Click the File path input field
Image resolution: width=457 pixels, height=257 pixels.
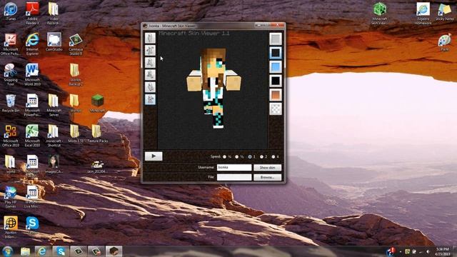point(234,177)
